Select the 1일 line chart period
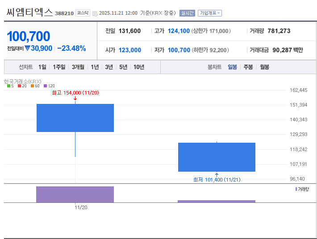 pos(42,67)
